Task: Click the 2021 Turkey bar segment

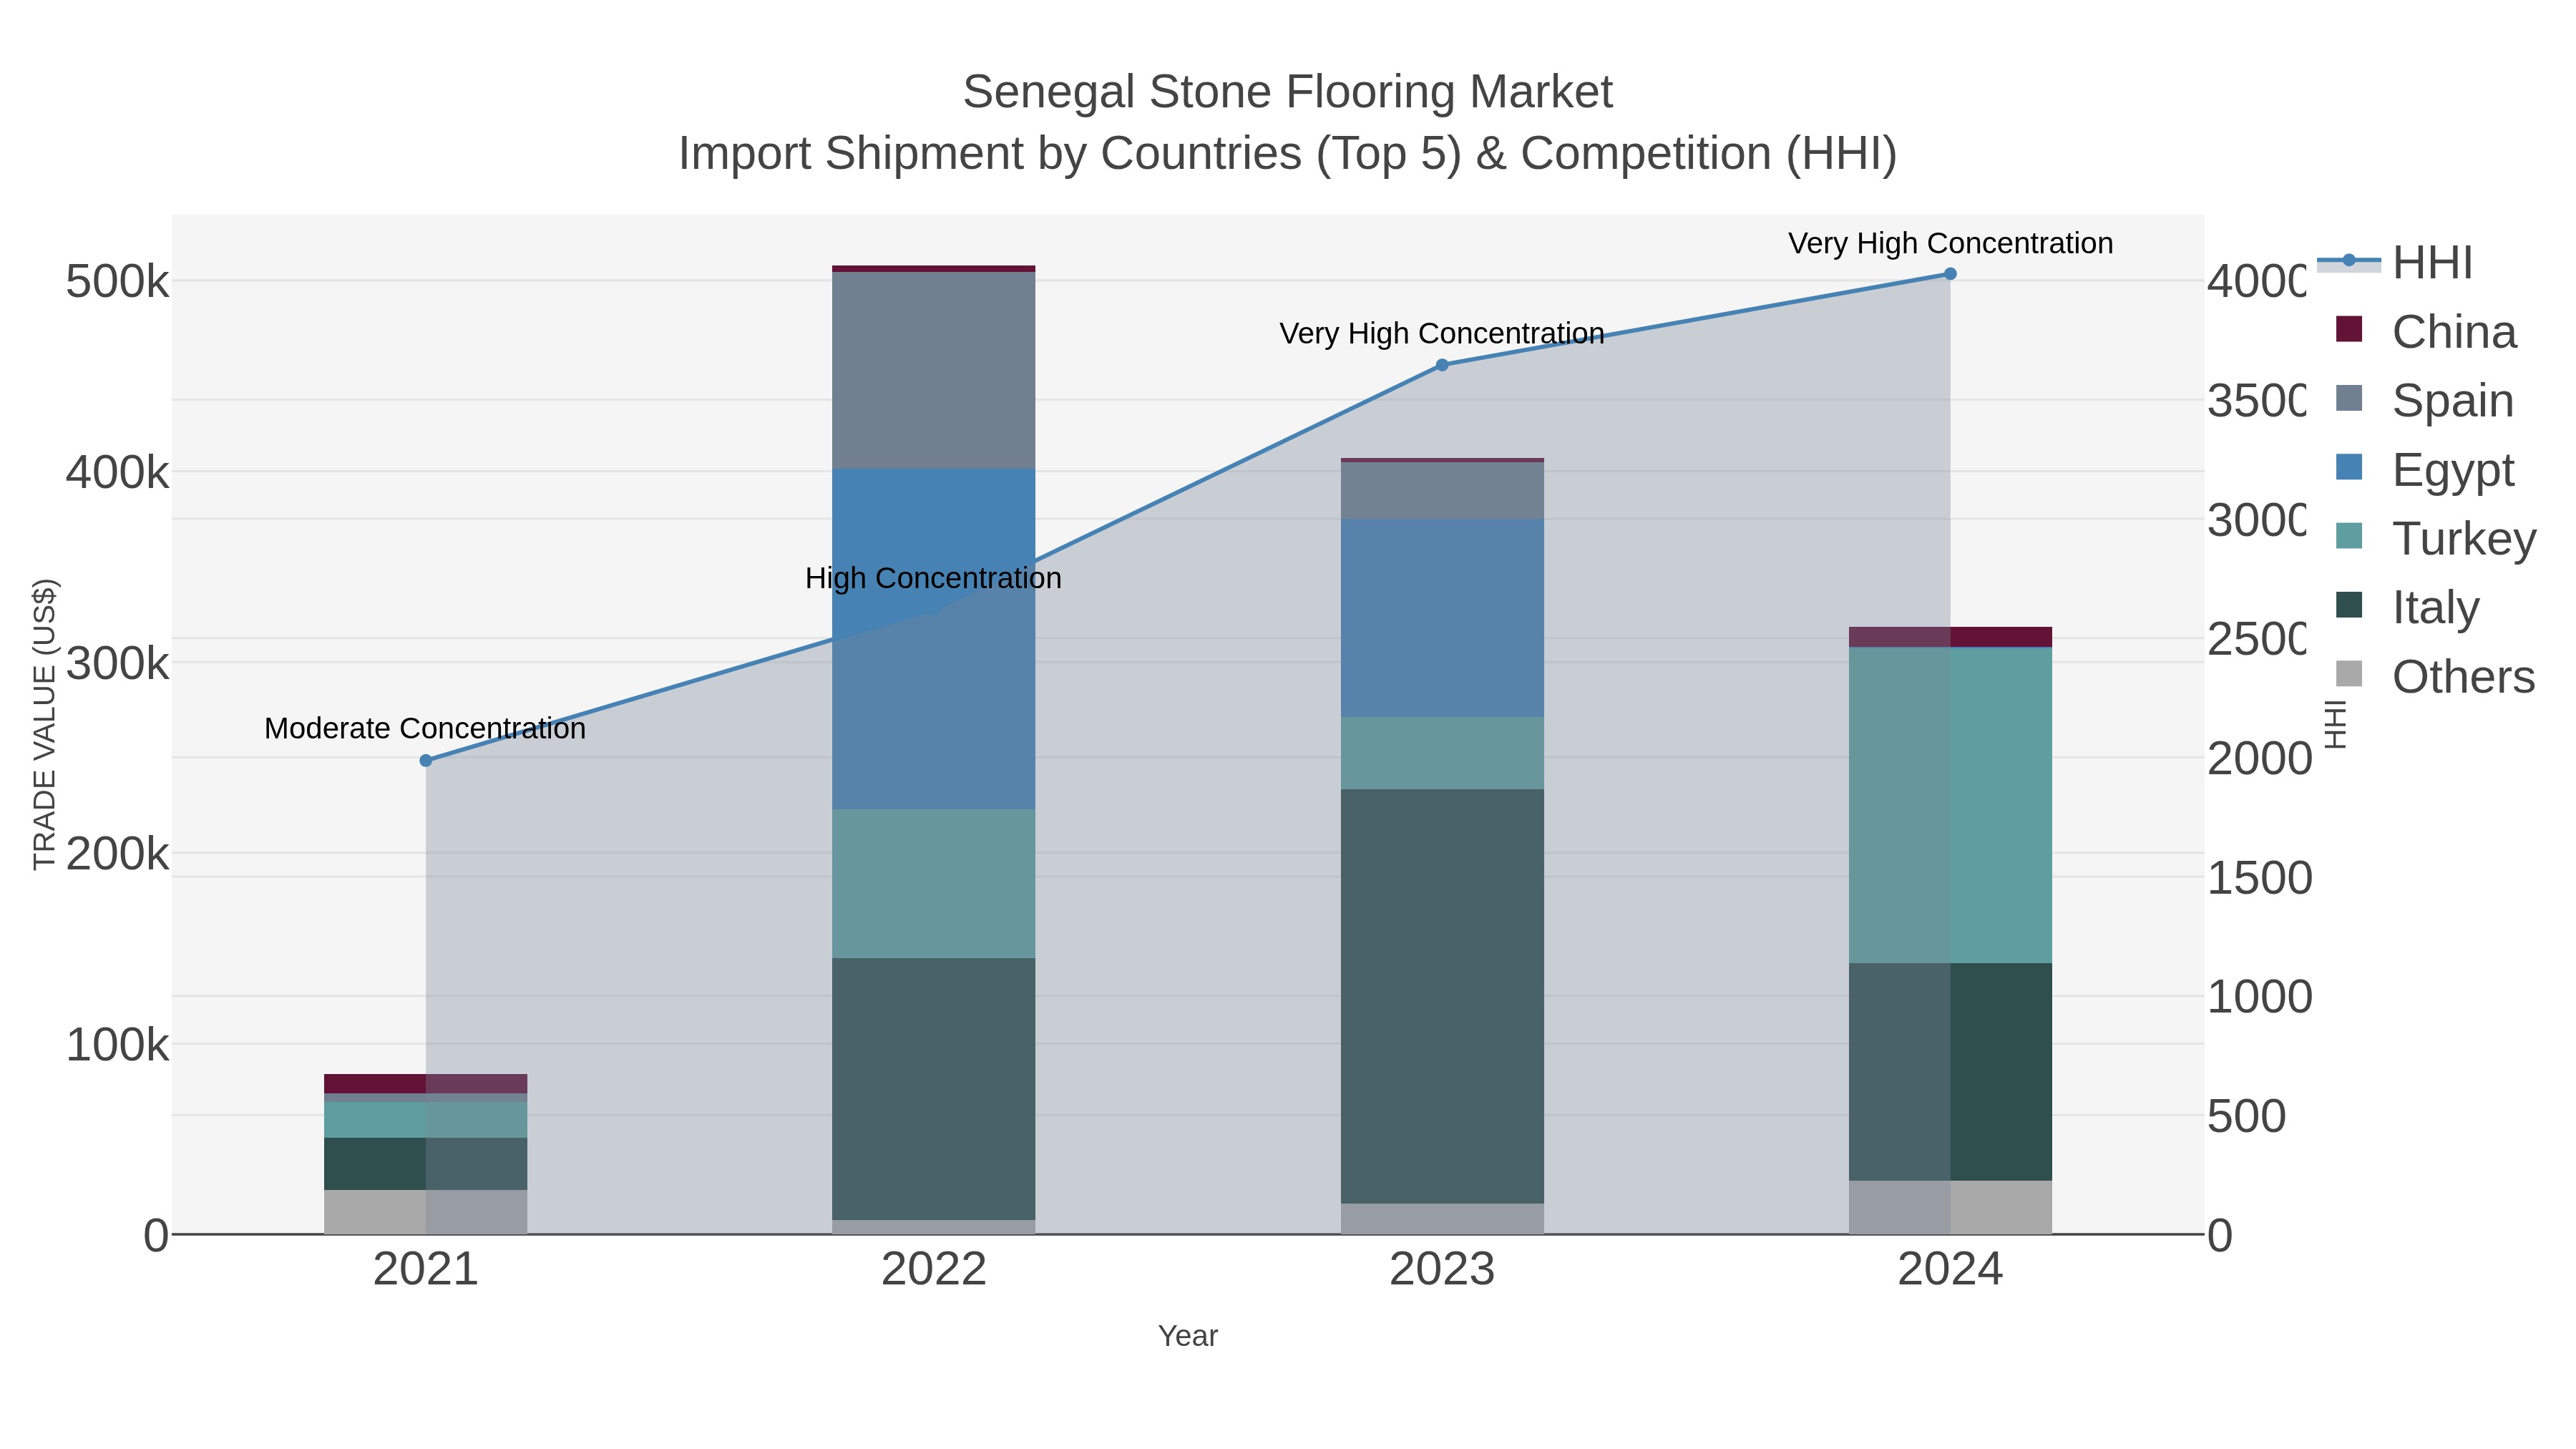Action: click(x=426, y=1120)
